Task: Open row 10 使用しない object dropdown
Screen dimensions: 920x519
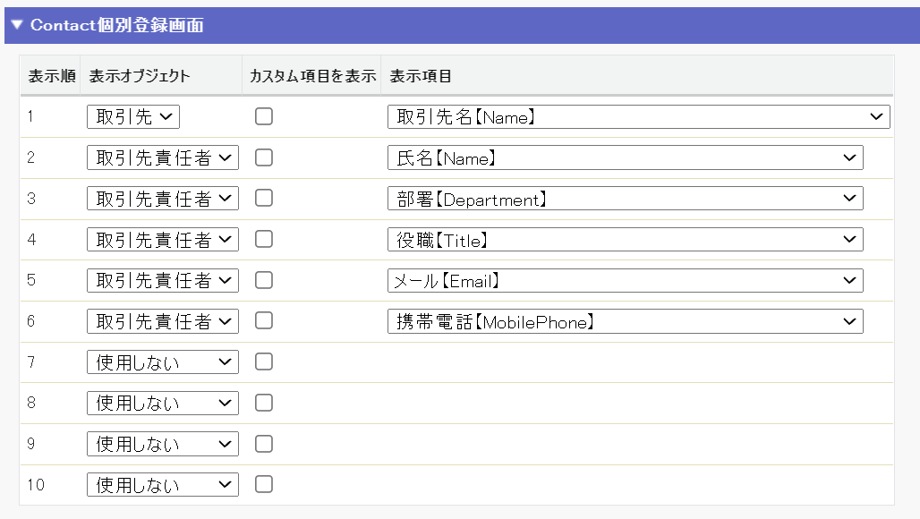Action: [163, 484]
